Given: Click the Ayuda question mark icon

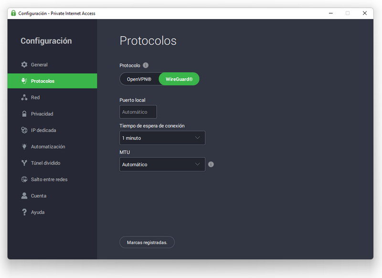Looking at the screenshot, I should [x=24, y=212].
